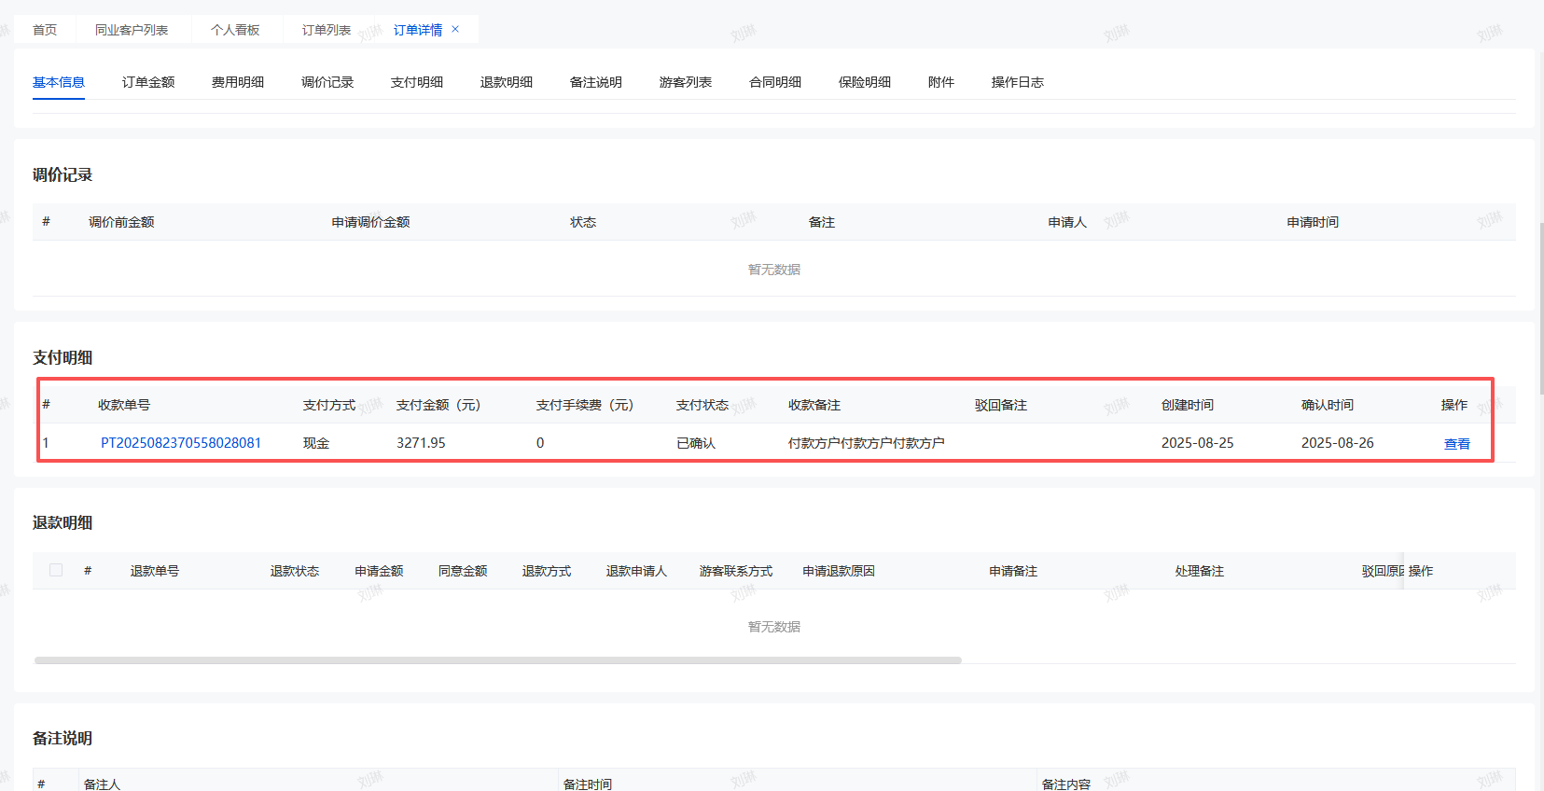Open payment receipt PT2025082370558028081
This screenshot has height=791, width=1544.
(x=181, y=443)
